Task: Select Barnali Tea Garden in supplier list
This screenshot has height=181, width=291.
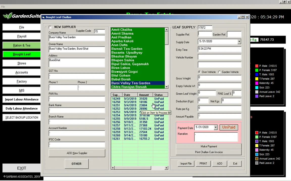Action: tap(138, 49)
